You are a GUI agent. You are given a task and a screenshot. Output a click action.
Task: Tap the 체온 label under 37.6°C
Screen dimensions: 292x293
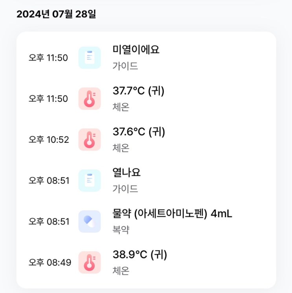[x=121, y=148]
